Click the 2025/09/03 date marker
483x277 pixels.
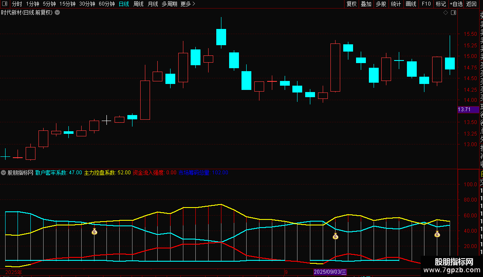click(330, 272)
